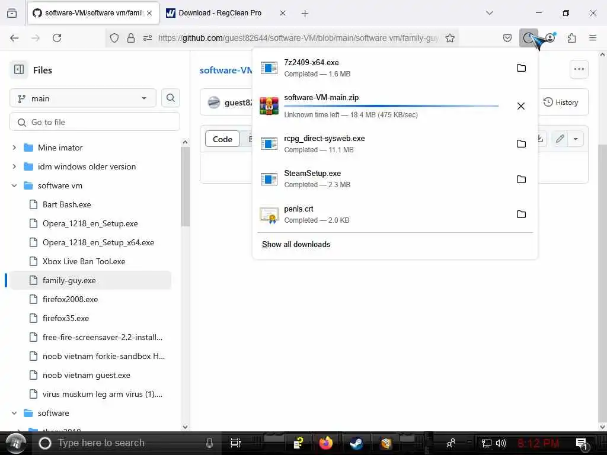Viewport: 607px width, 455px height.
Task: Open the Firefox hamburger menu
Action: point(593,38)
